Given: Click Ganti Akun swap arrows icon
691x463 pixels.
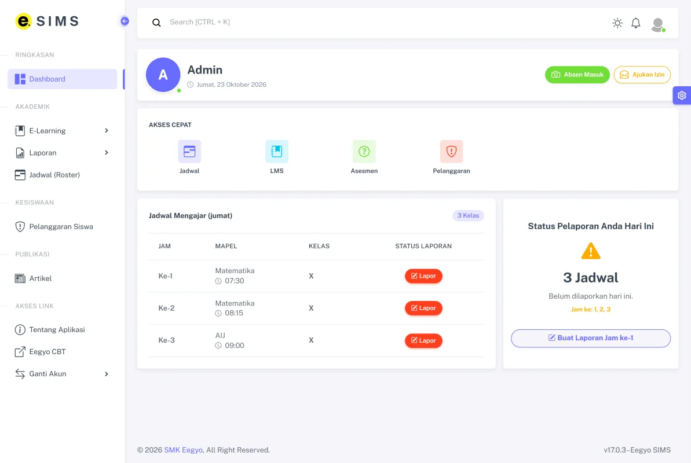Looking at the screenshot, I should (x=20, y=373).
